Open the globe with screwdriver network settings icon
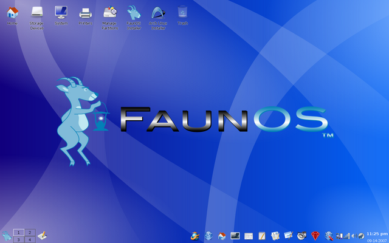 [x=329, y=236]
